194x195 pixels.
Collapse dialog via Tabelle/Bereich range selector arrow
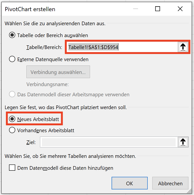183,47
